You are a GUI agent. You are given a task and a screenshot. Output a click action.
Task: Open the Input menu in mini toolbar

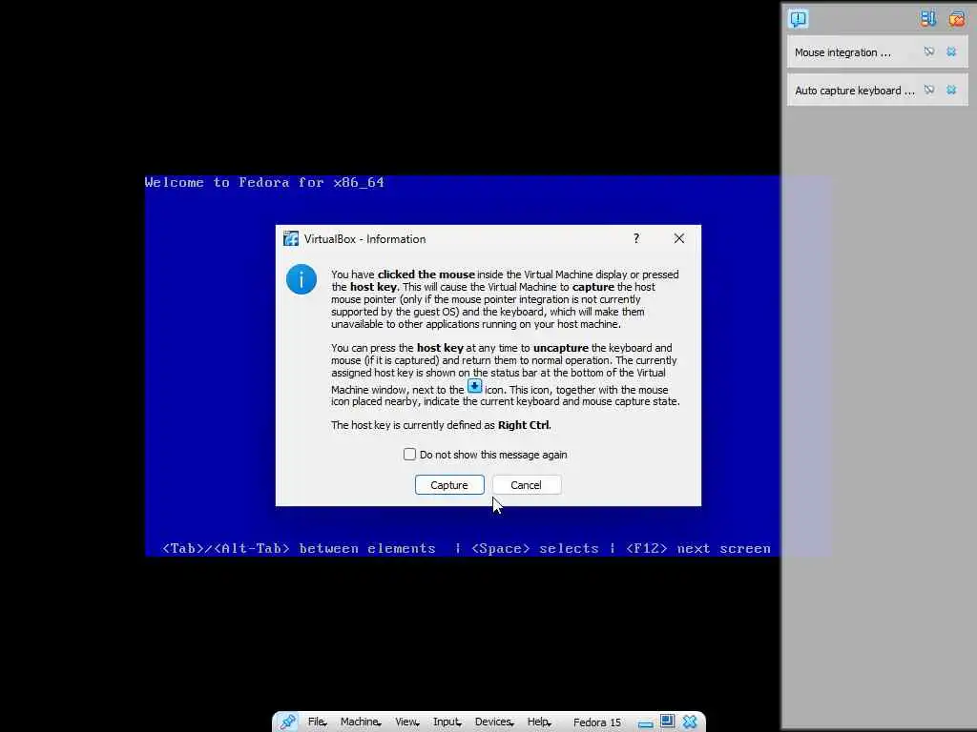[x=447, y=722]
